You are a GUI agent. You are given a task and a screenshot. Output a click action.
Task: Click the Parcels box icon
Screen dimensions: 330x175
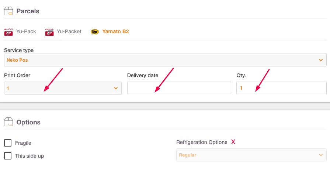coord(8,11)
